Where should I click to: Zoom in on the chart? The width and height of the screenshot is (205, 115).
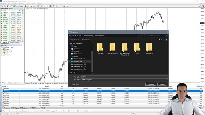click(x=38, y=6)
